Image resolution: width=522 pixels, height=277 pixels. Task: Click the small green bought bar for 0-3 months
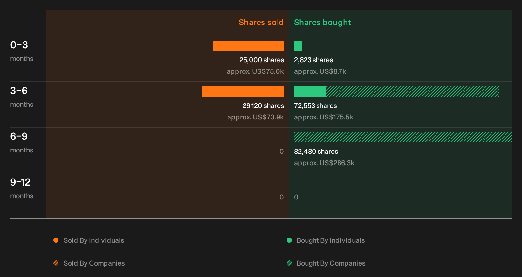(x=298, y=46)
